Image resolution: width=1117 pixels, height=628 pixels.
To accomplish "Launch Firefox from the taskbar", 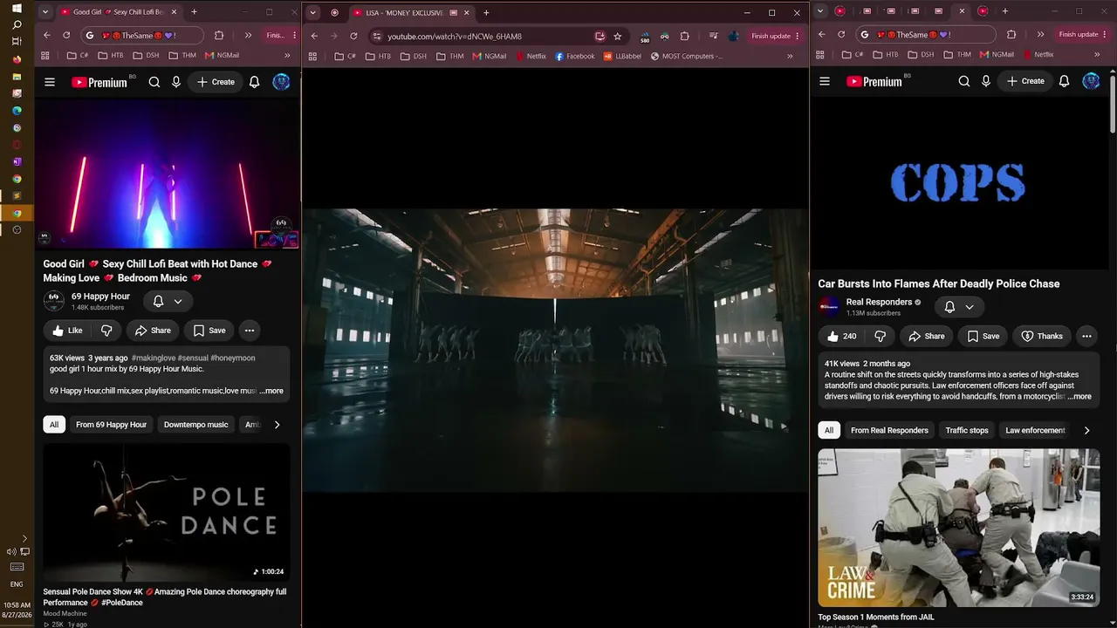I will 17,59.
